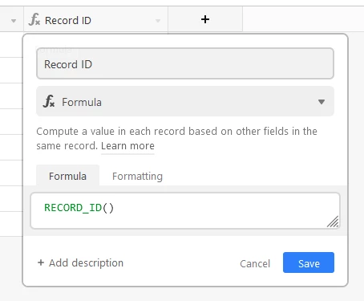364x301 pixels.
Task: Switch to the Formatting tab
Action: coord(137,176)
